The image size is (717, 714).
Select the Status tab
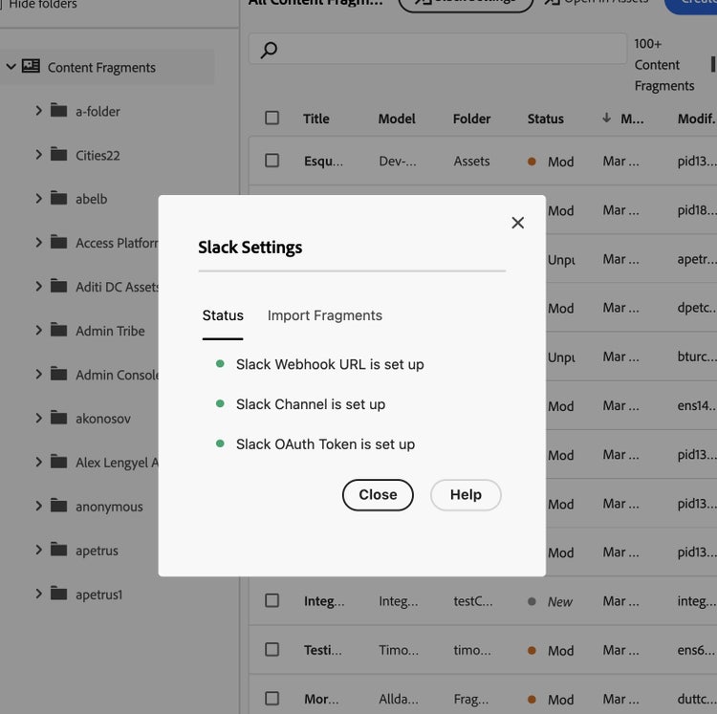point(223,315)
